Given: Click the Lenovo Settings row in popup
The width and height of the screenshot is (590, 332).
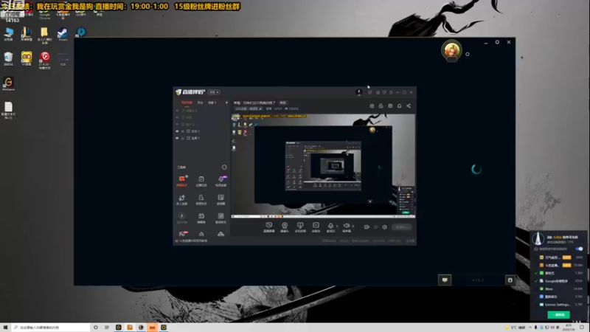Looking at the screenshot, I should point(559,305).
